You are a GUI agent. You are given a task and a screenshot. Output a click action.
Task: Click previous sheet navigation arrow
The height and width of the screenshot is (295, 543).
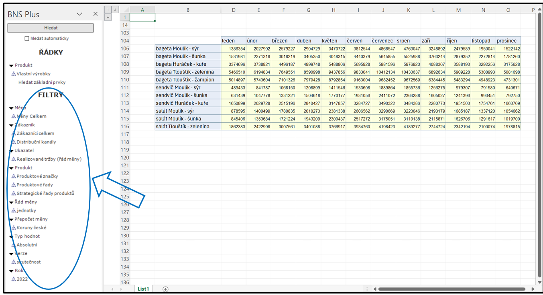112,289
